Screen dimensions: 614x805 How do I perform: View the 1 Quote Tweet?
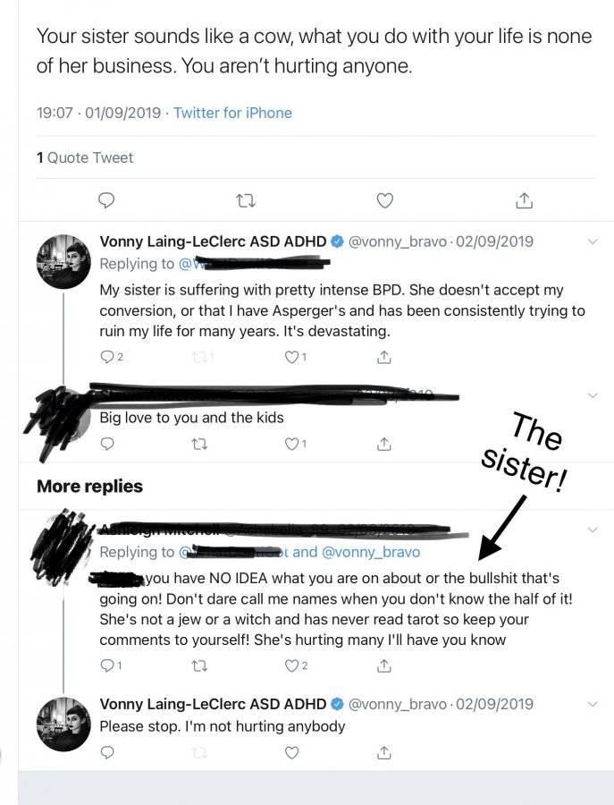click(x=85, y=157)
